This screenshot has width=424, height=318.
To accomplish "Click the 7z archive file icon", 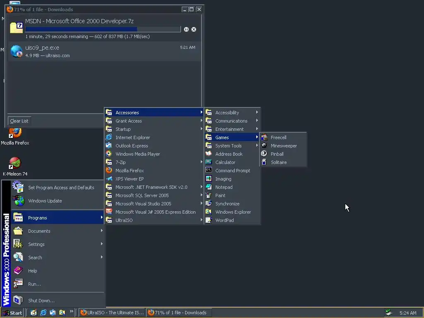I will point(16,27).
